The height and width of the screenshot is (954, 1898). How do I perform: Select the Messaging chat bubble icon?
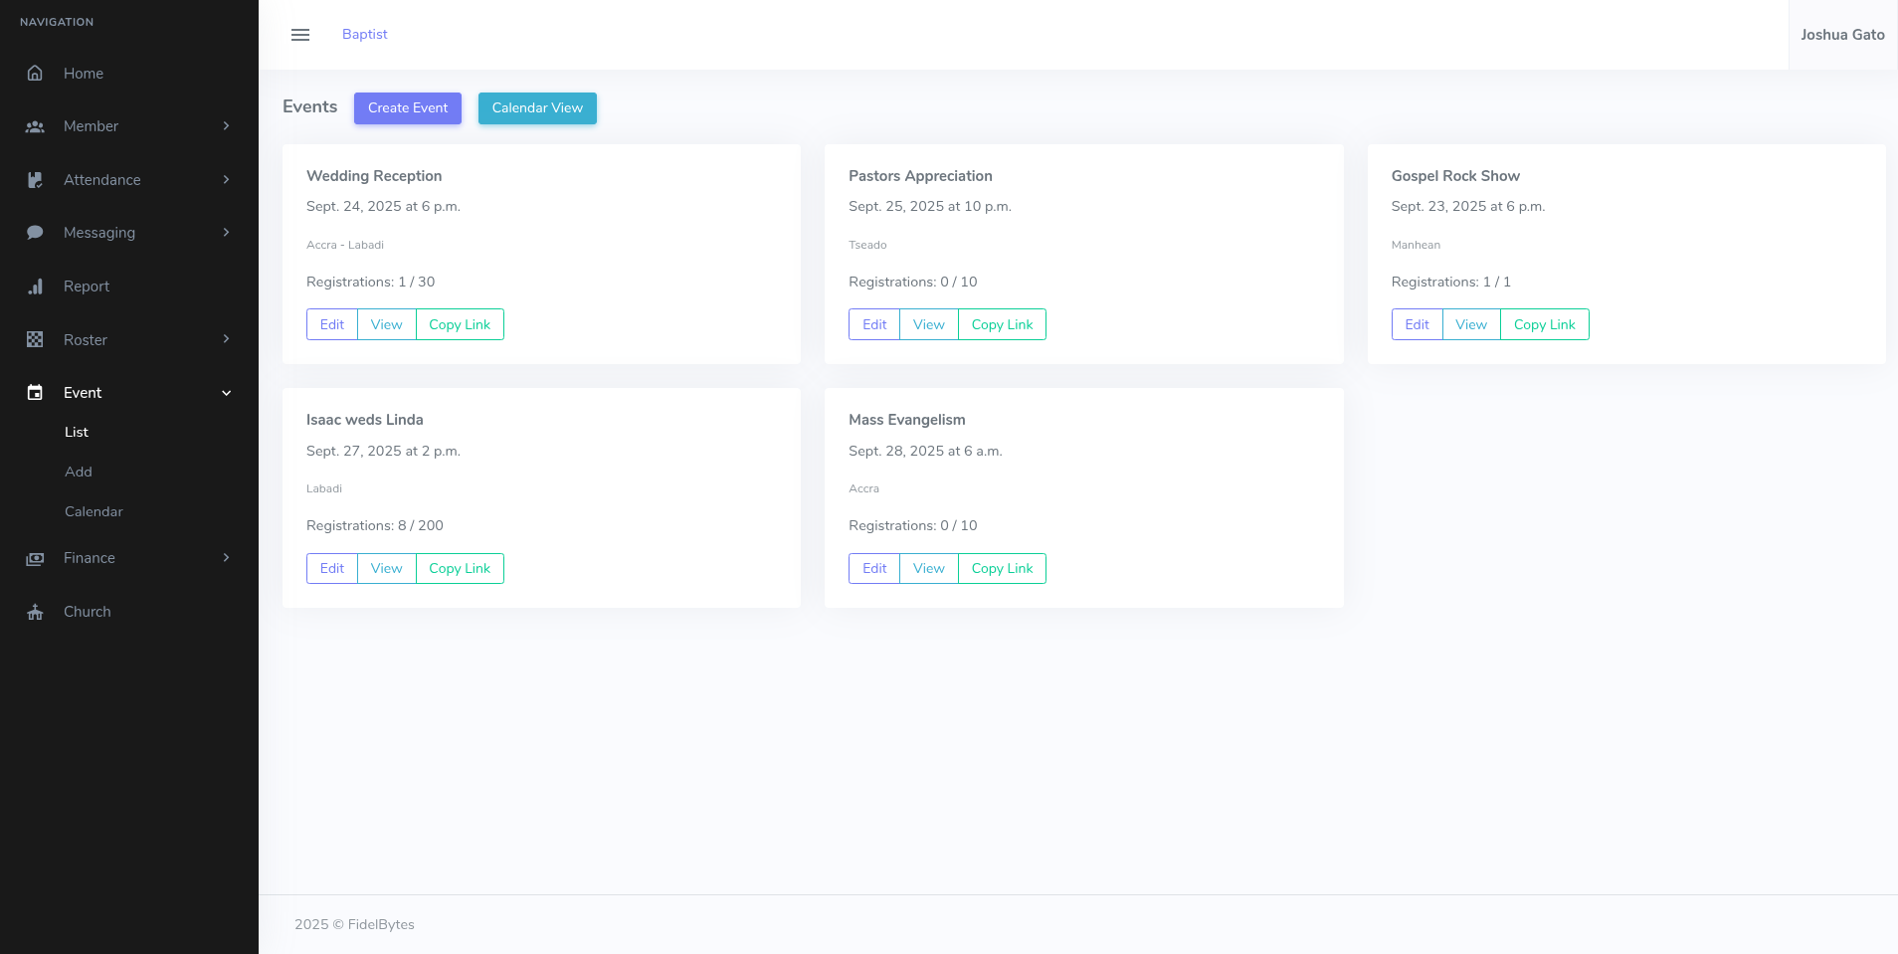tap(35, 232)
